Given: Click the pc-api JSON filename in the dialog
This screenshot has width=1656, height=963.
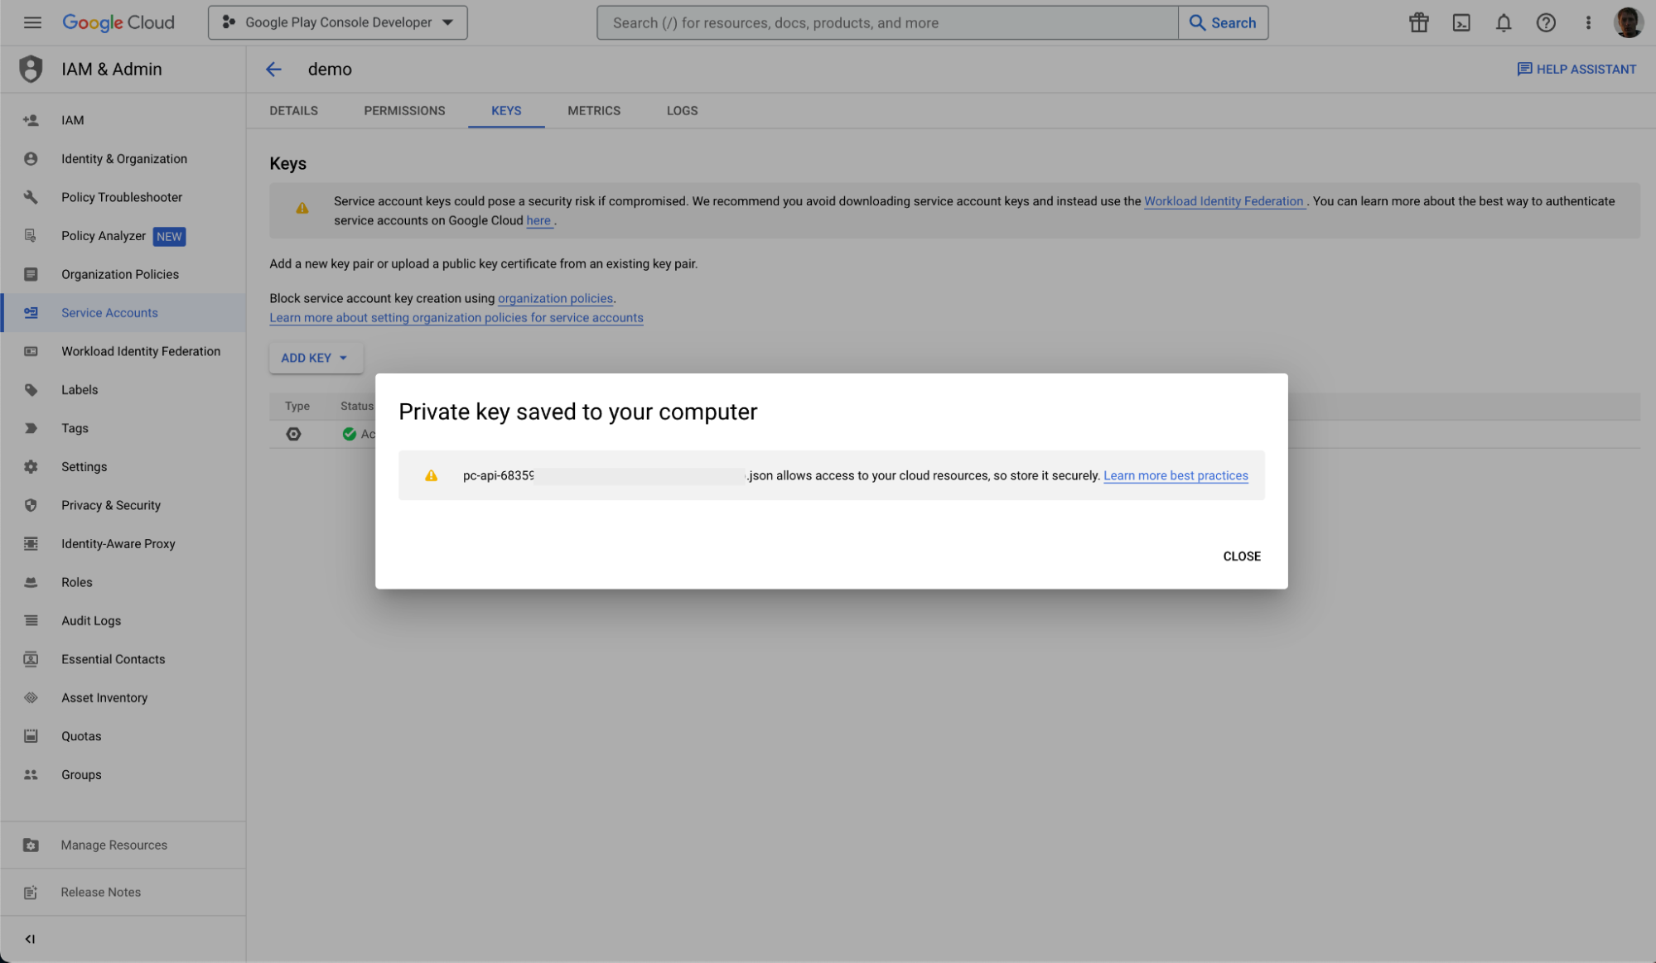Looking at the screenshot, I should pos(617,475).
